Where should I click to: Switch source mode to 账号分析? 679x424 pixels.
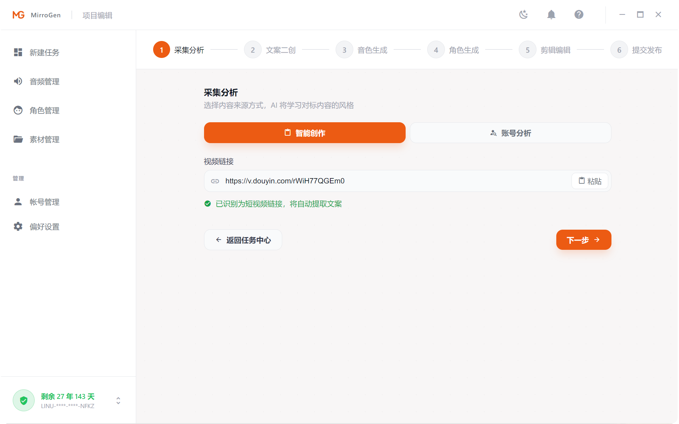(510, 133)
